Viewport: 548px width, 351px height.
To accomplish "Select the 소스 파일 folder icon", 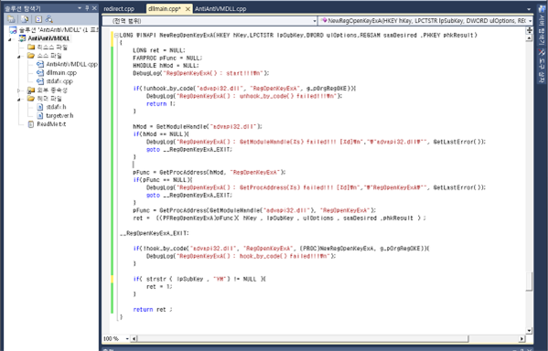I will coord(31,56).
